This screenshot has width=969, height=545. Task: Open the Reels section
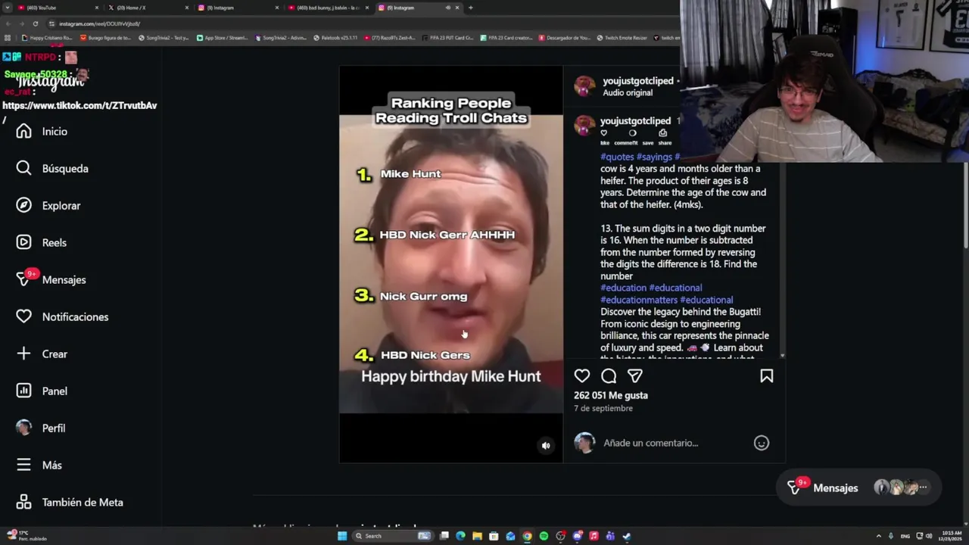coord(42,243)
